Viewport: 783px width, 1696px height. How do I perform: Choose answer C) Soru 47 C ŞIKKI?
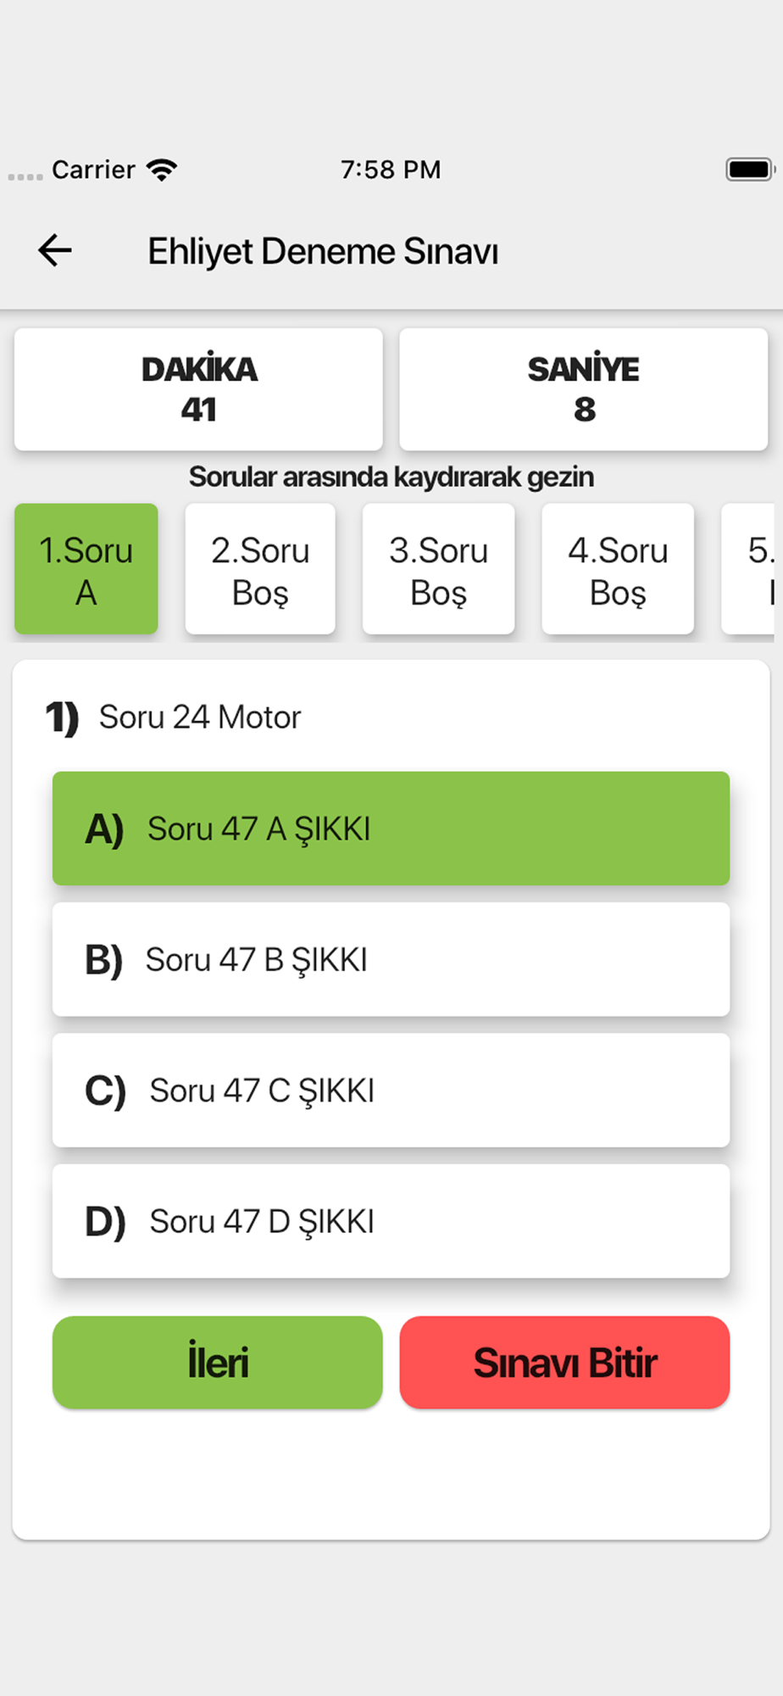click(391, 1090)
